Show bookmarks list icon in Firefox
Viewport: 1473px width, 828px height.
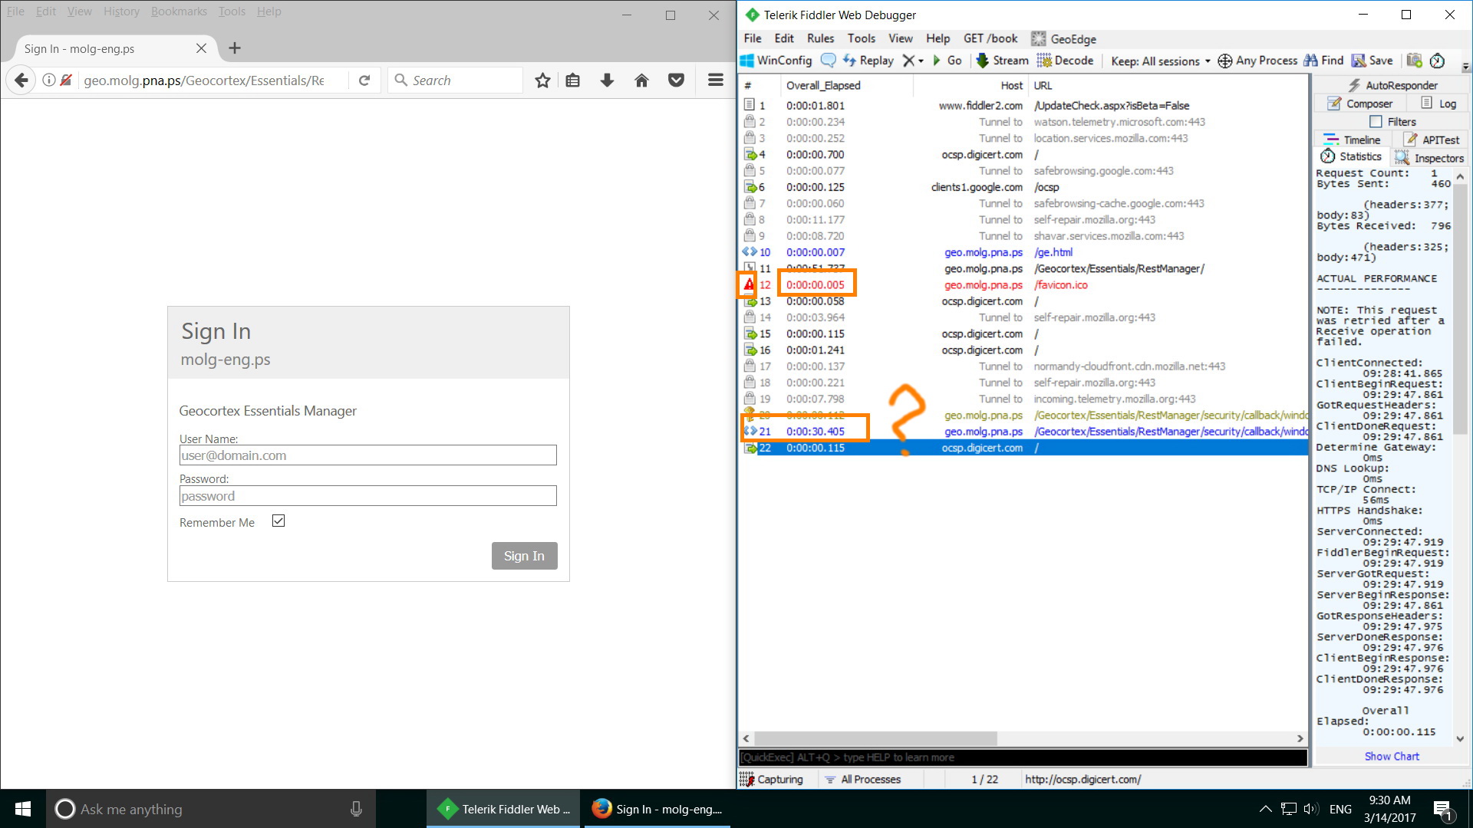point(572,80)
